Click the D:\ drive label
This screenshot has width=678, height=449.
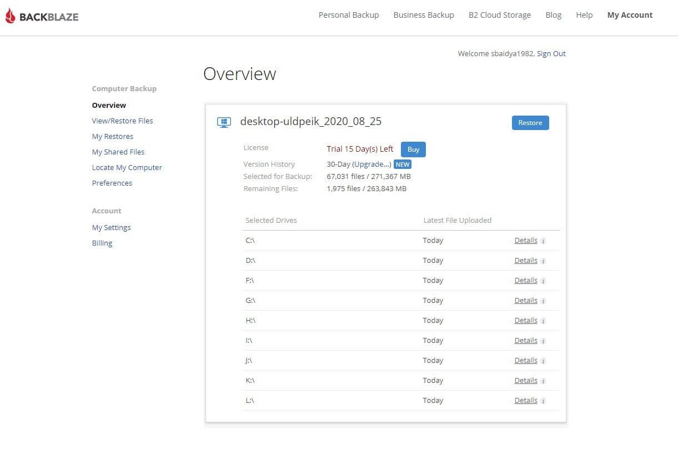tap(250, 261)
